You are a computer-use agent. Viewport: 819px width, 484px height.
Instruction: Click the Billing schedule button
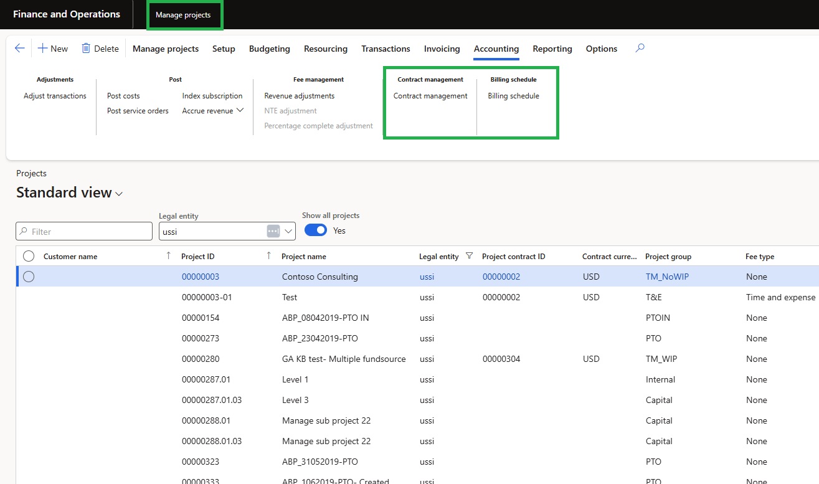click(513, 96)
